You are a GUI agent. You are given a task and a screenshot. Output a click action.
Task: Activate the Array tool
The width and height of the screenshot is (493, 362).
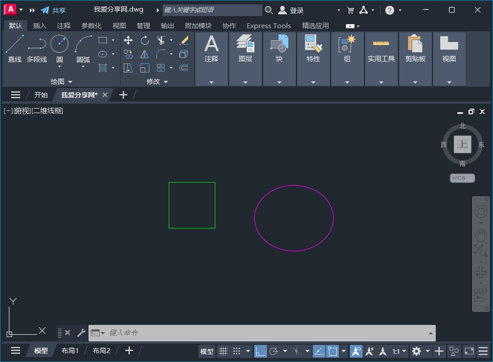[160, 68]
